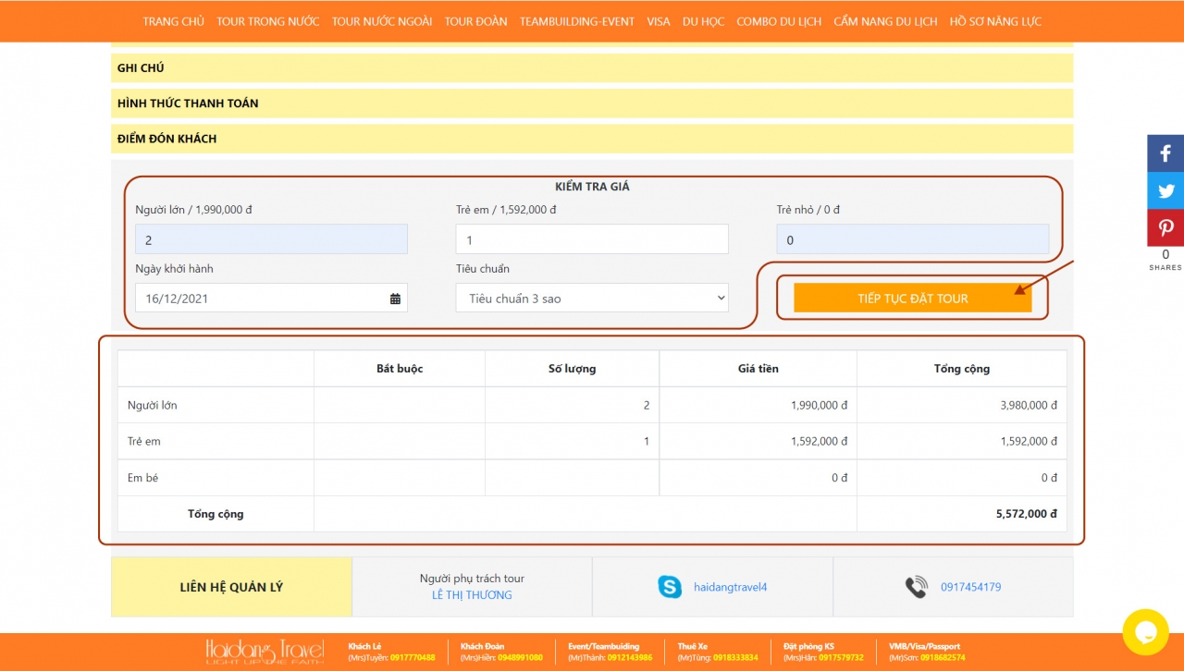The width and height of the screenshot is (1184, 671).
Task: Click the Ngày khởi hành date field
Action: pos(271,298)
